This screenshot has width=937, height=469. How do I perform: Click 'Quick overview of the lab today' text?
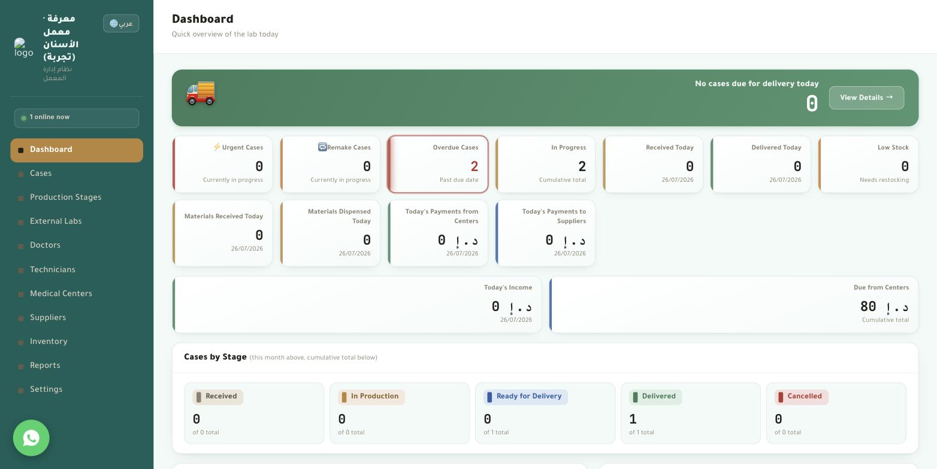click(x=225, y=35)
